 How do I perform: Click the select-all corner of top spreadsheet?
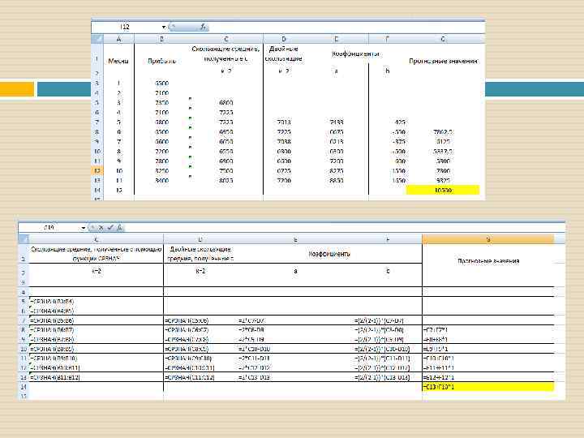[x=97, y=38]
